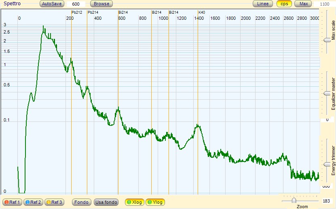The height and width of the screenshot is (209, 336).
Task: Select the yellow Ref 3 button
Action: 54,202
